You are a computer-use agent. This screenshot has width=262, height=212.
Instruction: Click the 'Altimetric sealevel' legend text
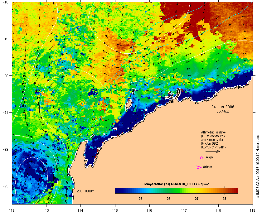[214, 132]
